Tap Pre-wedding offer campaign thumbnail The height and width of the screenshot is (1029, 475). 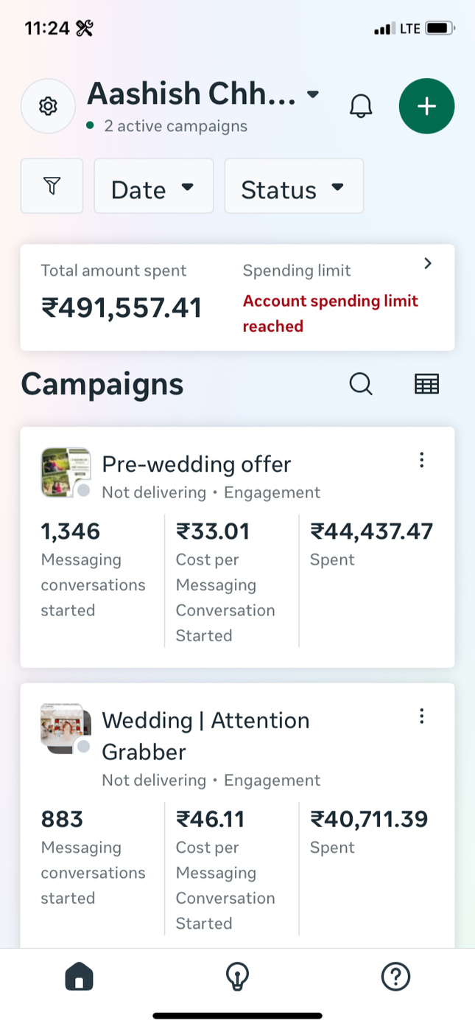click(65, 472)
